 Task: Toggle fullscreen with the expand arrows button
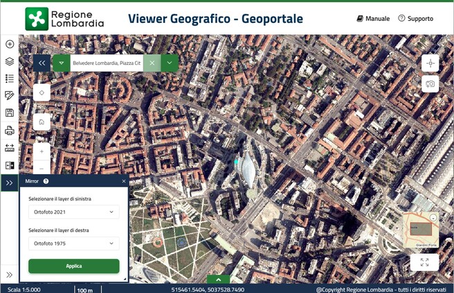pos(424,263)
